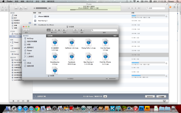Pause the 437.7 MB download row
181x113 pixels.
pyautogui.click(x=166, y=63)
